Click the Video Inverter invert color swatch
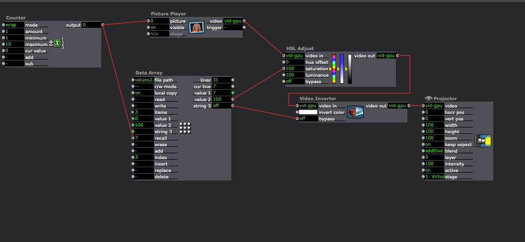The image size is (525, 242). click(x=307, y=112)
